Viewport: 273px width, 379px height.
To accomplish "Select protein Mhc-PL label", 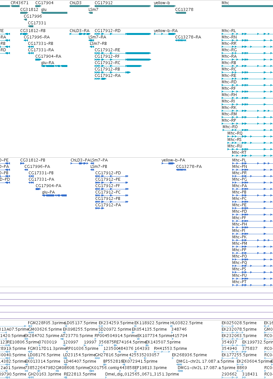I will (x=239, y=160).
